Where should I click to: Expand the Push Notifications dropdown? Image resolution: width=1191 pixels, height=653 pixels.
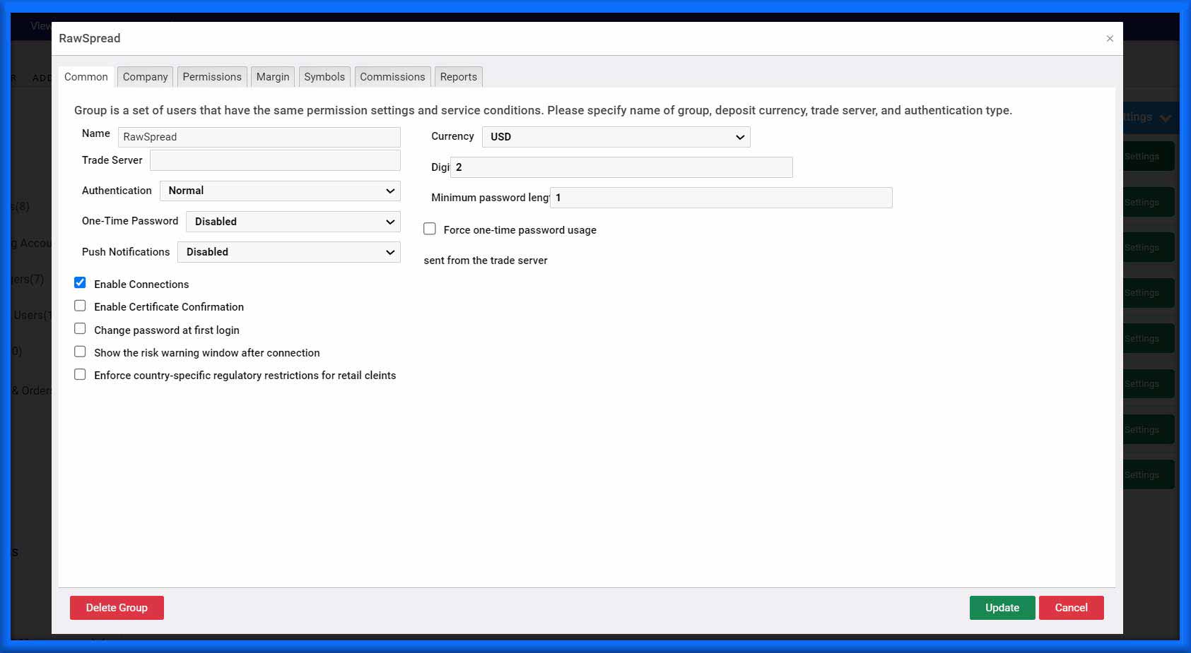(x=288, y=252)
